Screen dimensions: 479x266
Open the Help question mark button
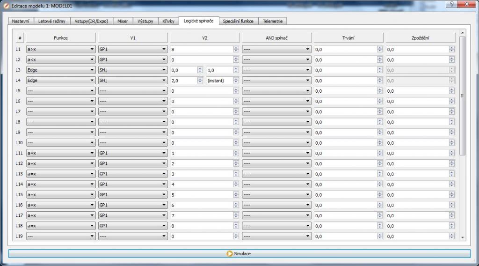point(451,4)
